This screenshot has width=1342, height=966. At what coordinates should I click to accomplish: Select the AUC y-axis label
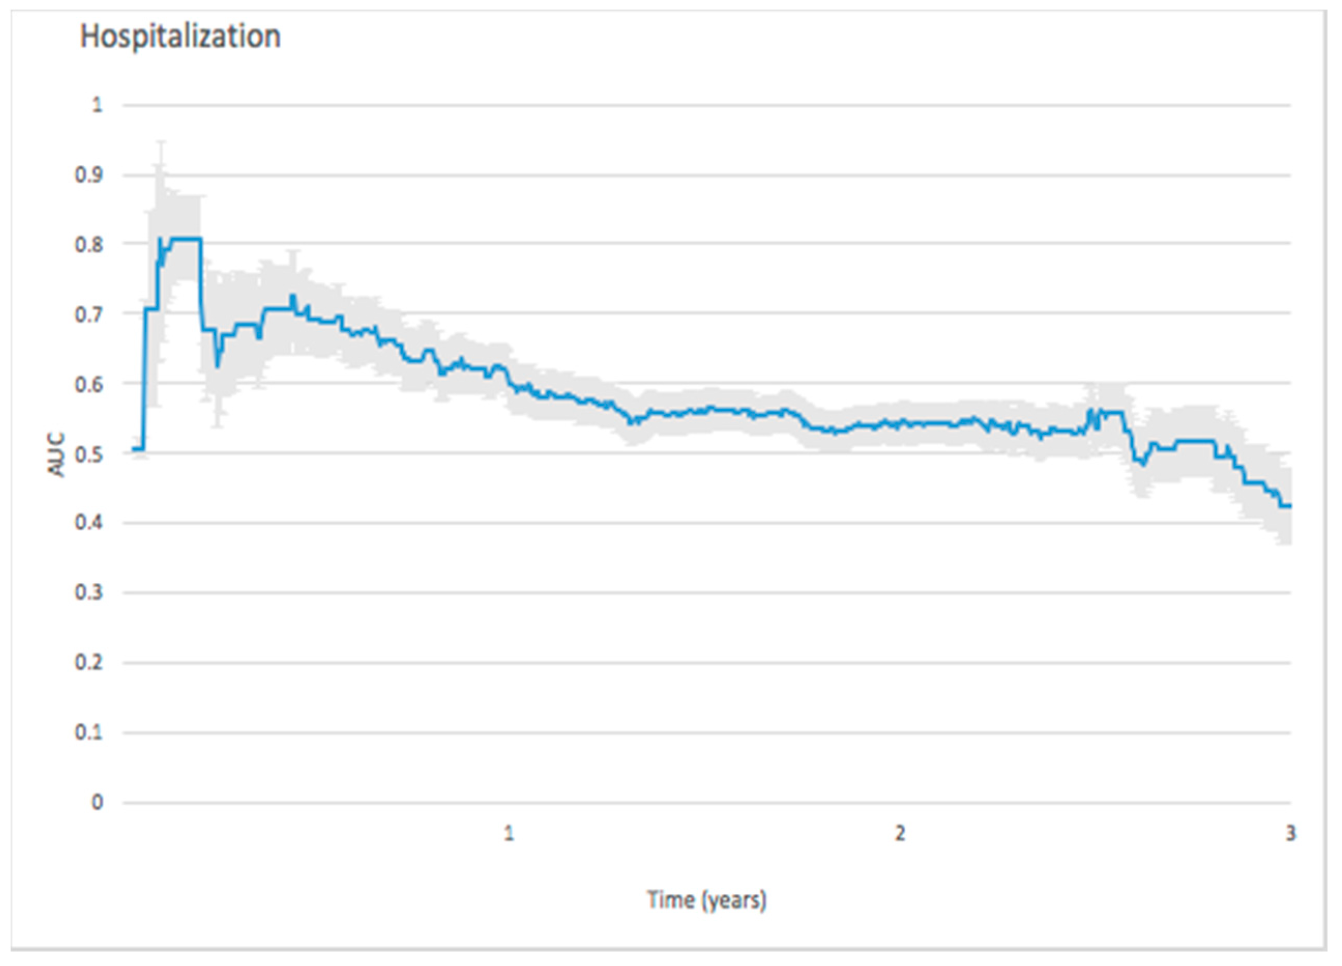pos(55,455)
